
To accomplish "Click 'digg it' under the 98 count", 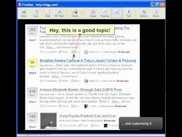I will click(x=32, y=73).
